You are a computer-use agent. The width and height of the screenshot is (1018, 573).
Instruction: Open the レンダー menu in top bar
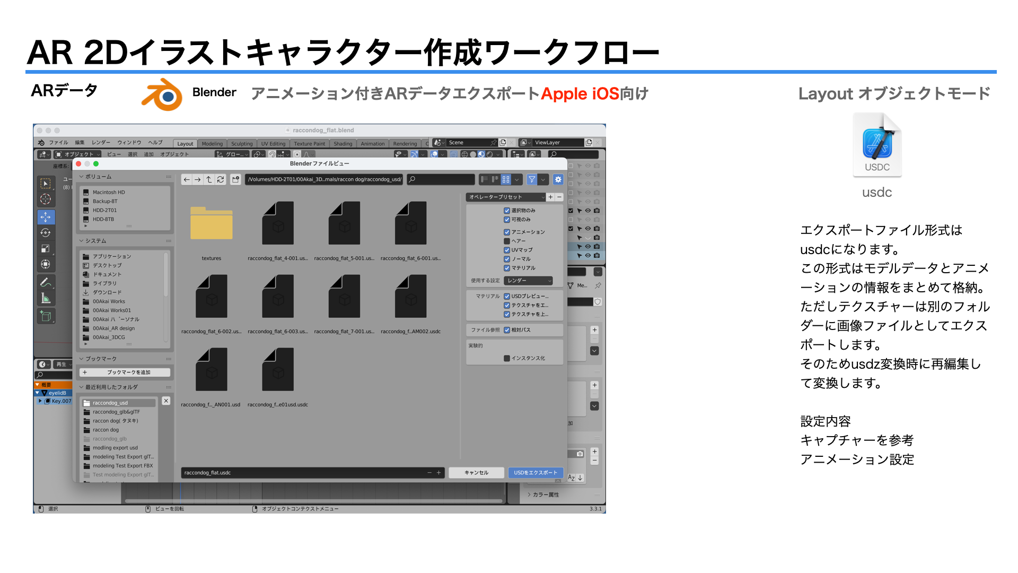pos(101,143)
